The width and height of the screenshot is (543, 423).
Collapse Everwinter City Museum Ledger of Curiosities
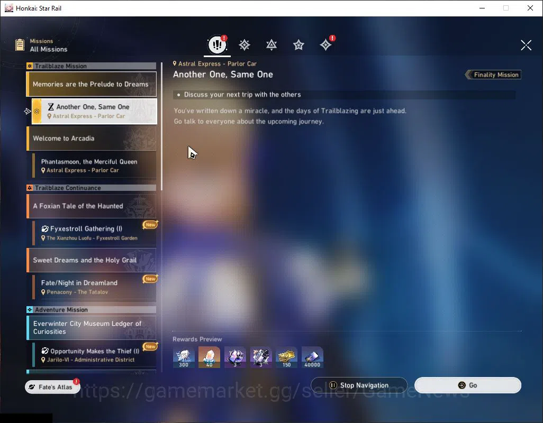(92, 327)
